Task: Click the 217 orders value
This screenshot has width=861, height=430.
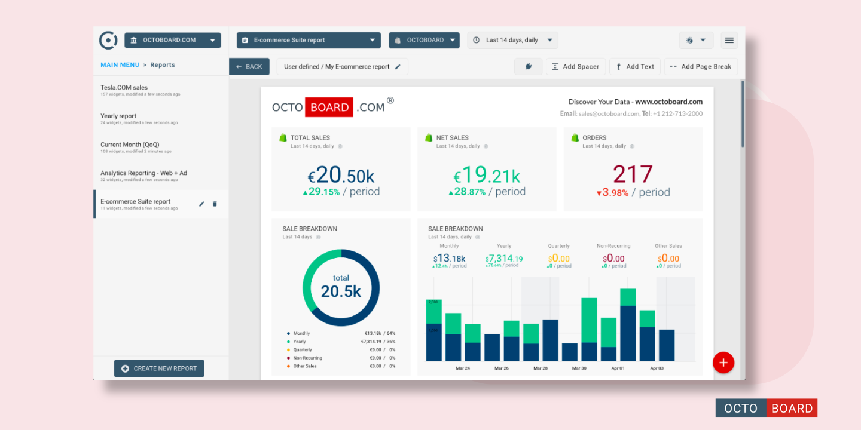Action: (633, 175)
